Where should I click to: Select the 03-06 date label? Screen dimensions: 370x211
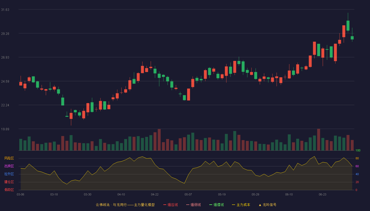(x=21, y=194)
